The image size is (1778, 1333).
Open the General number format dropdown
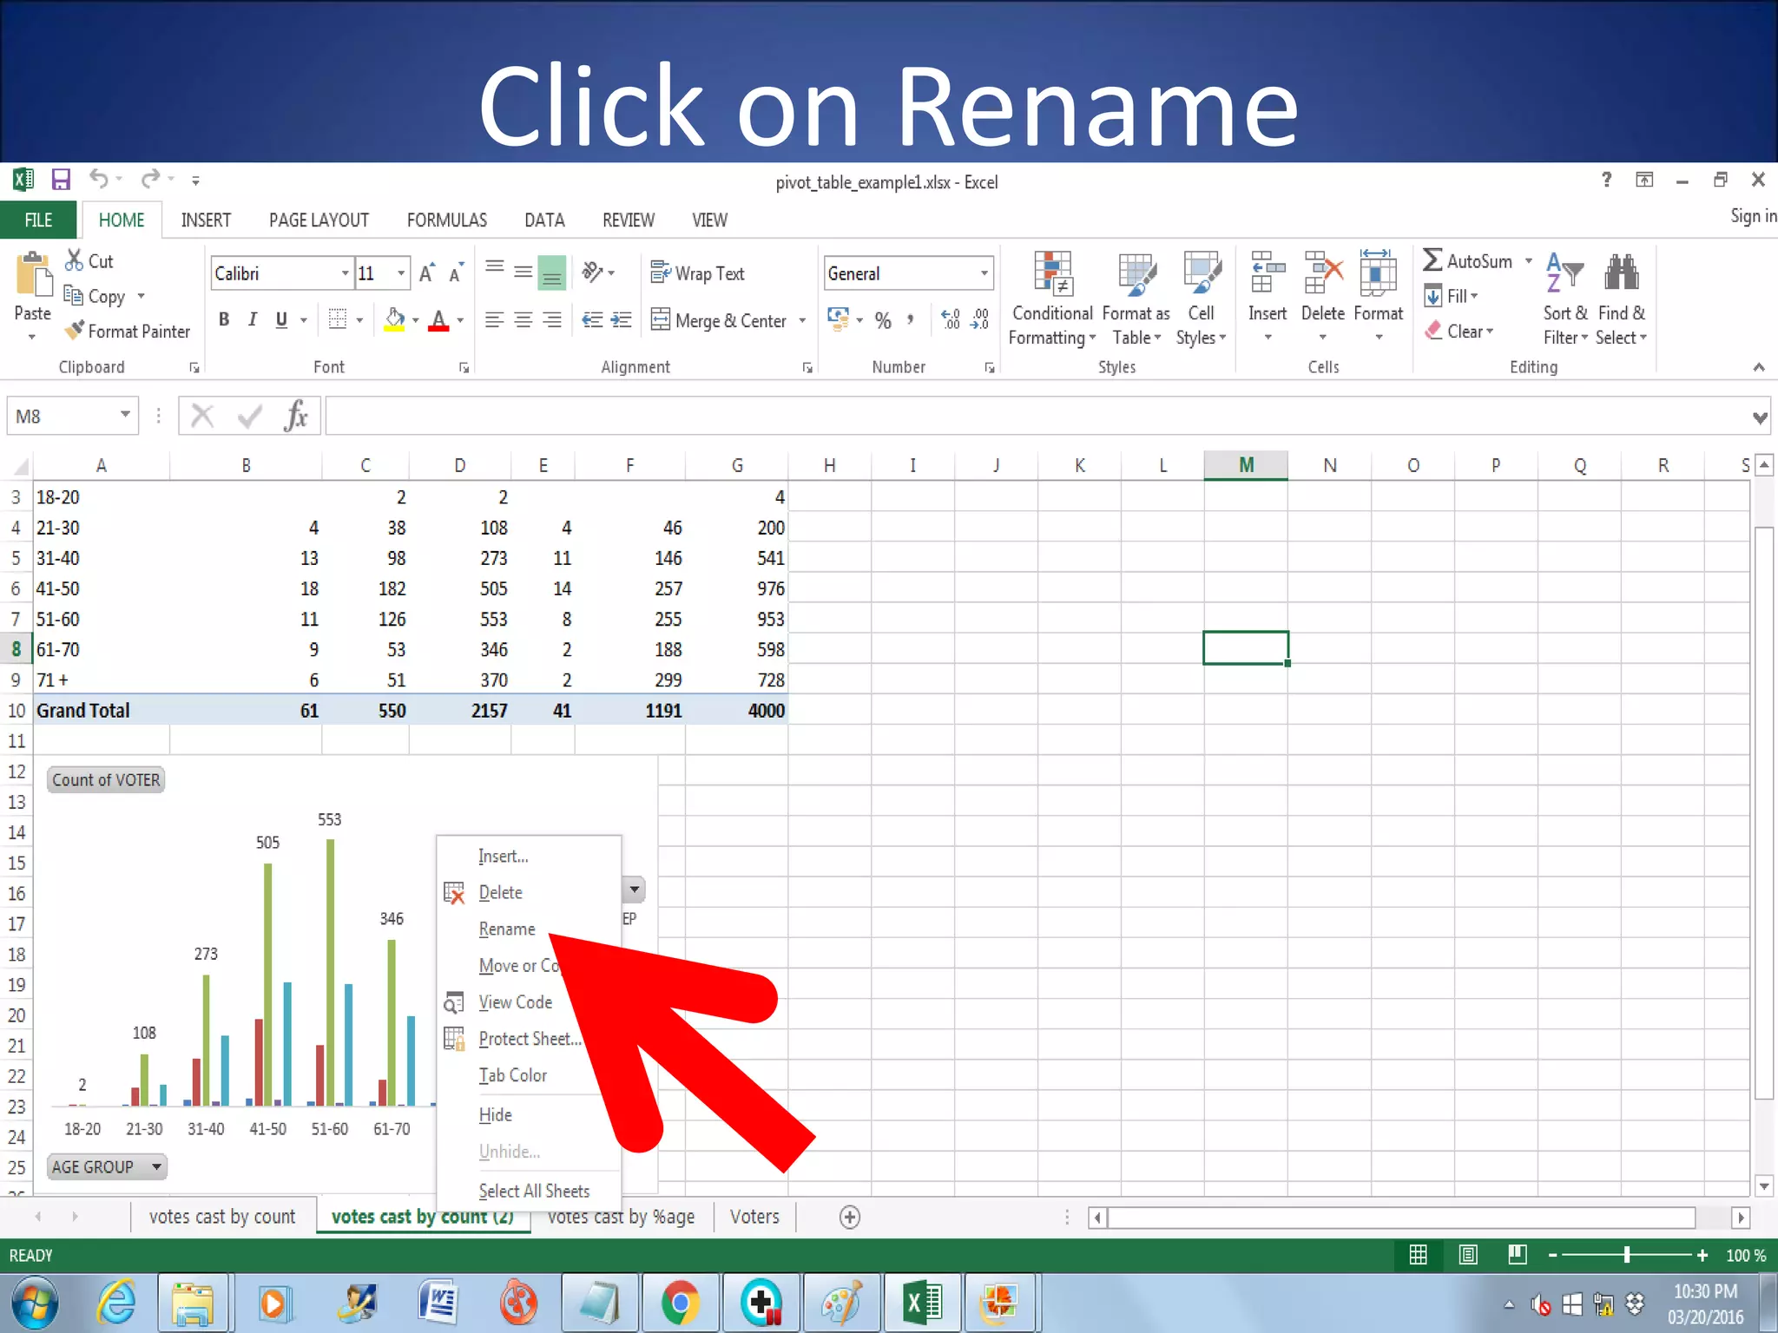tap(984, 273)
